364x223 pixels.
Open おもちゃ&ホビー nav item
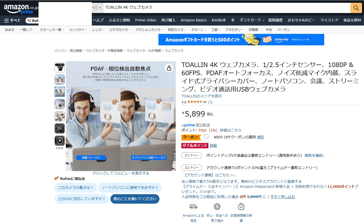[x=301, y=20]
